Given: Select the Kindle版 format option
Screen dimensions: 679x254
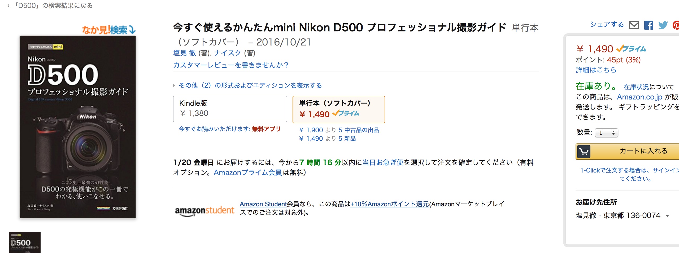Looking at the screenshot, I should (x=230, y=109).
